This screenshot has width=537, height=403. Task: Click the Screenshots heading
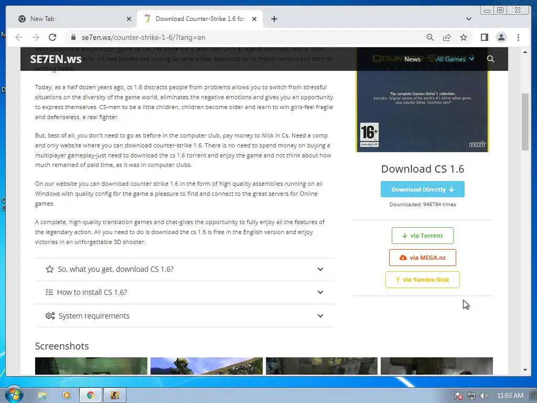[x=62, y=346]
